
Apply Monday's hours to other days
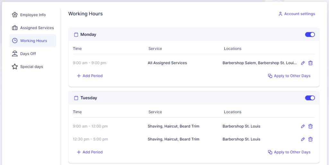(289, 76)
